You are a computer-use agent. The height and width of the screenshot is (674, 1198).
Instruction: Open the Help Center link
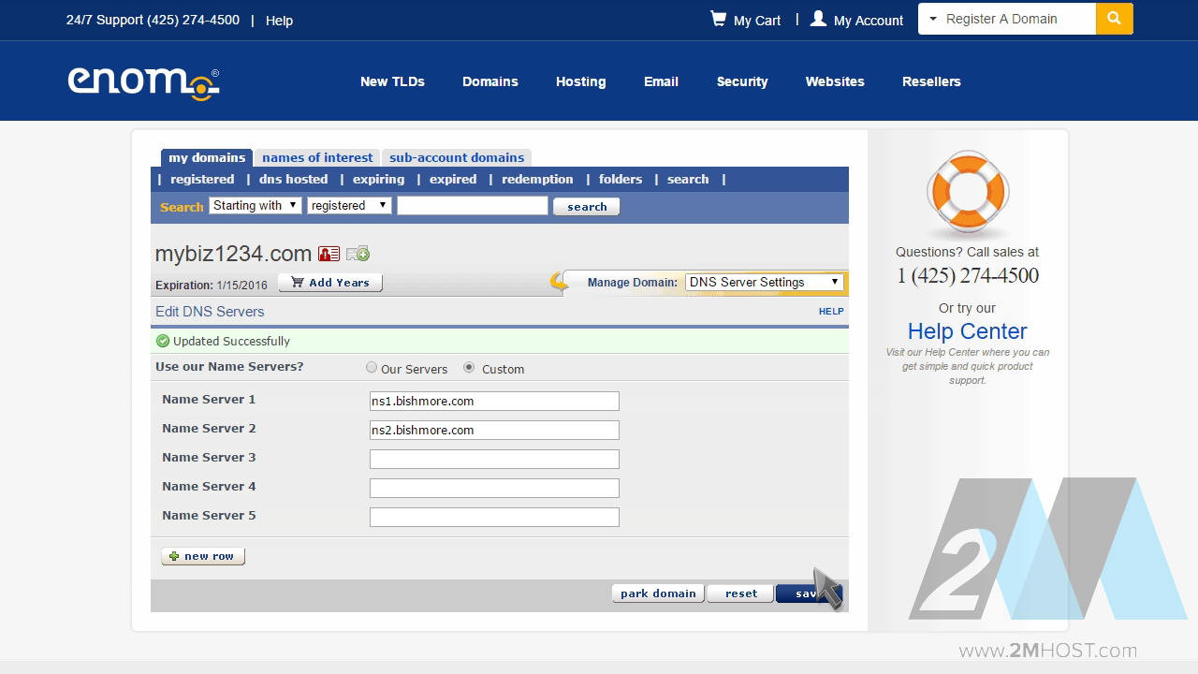coord(967,331)
